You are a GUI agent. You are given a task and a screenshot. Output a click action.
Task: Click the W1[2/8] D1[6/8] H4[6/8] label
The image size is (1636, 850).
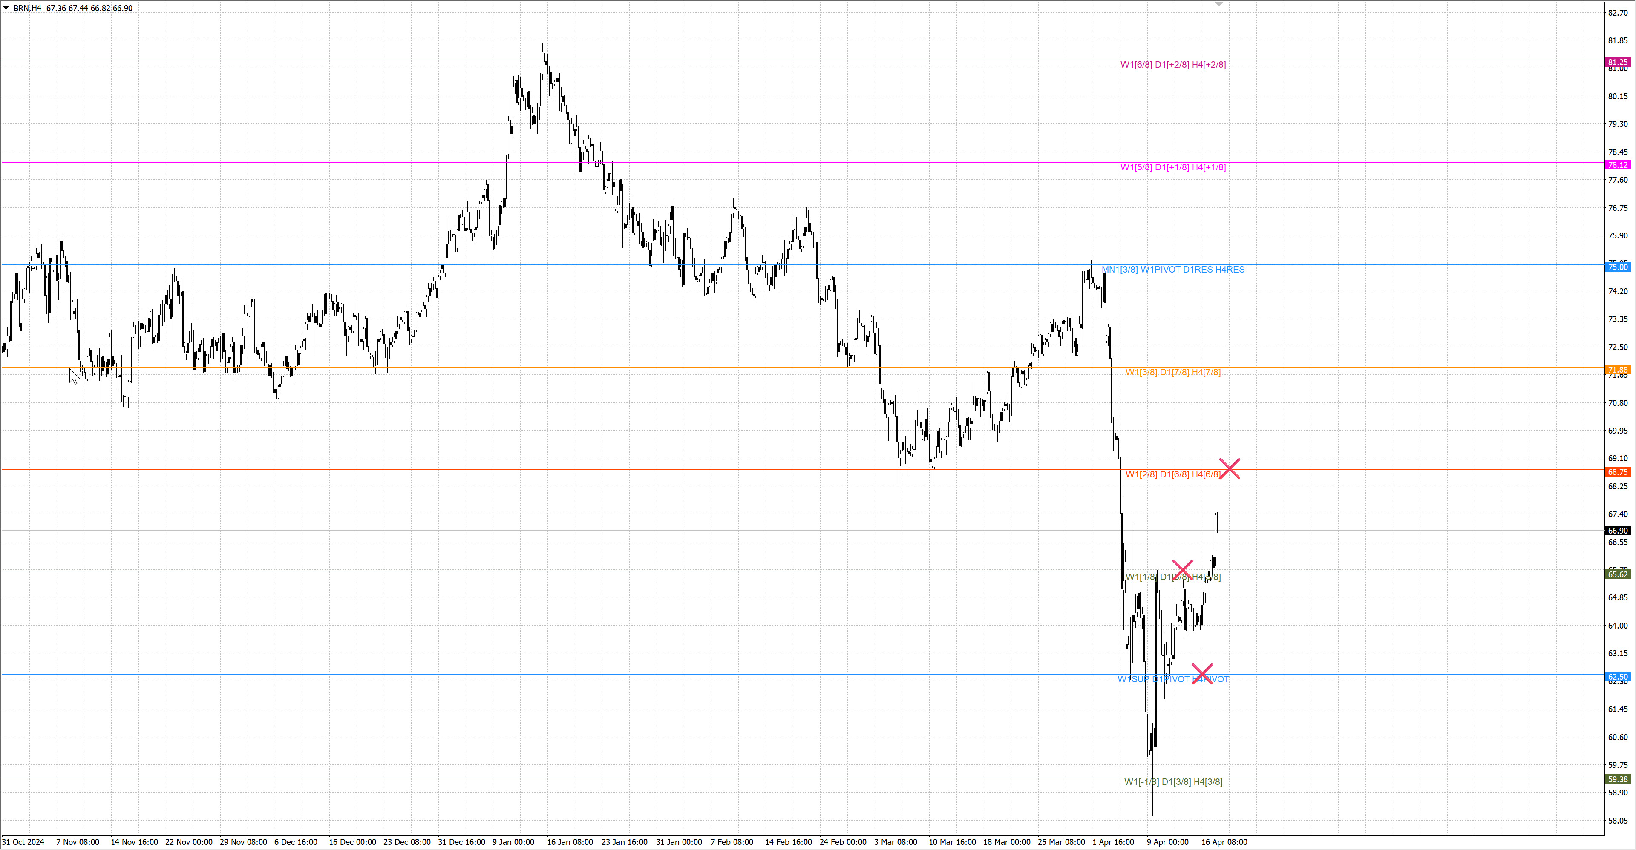point(1172,474)
